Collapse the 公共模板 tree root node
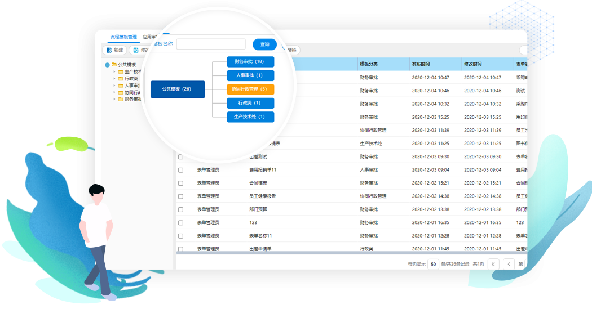Screen dimensions: 592x309 (107, 65)
